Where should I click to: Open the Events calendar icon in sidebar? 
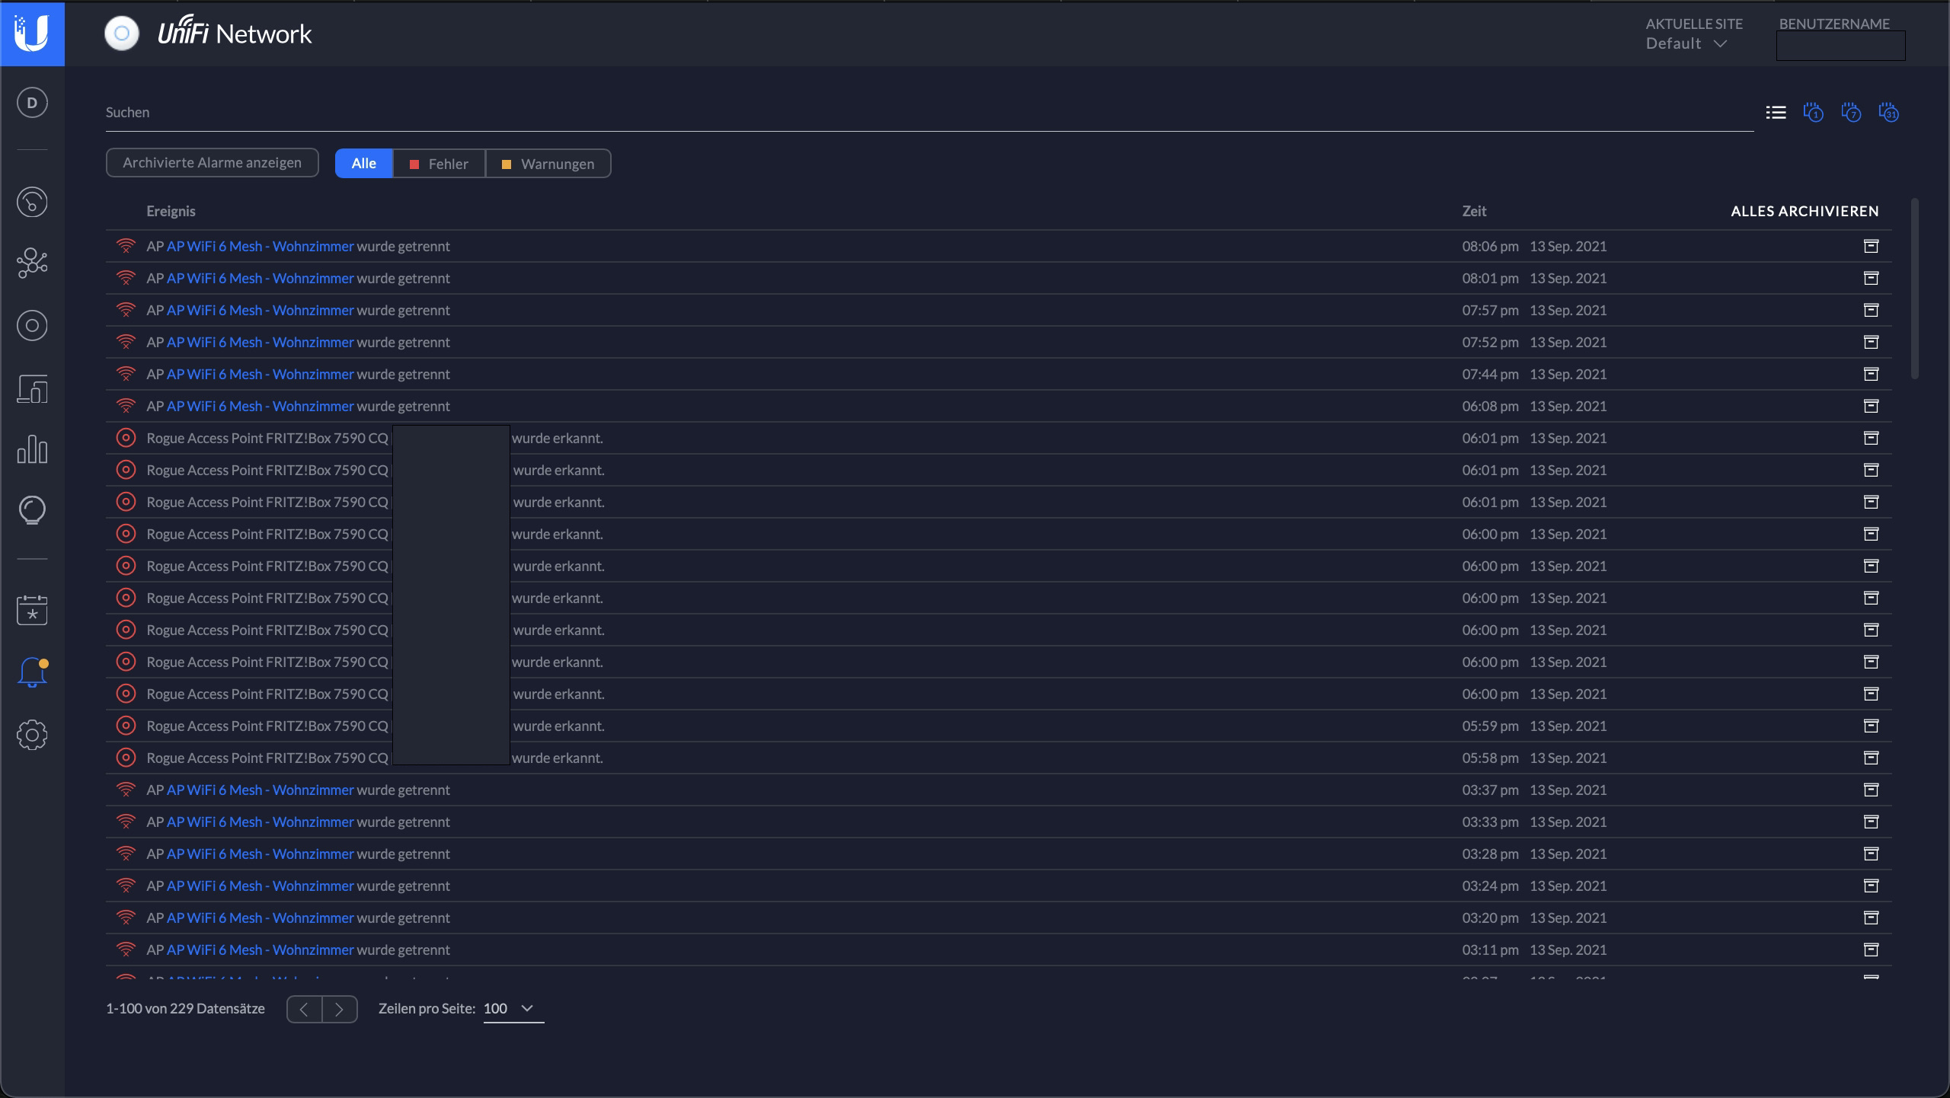(x=32, y=610)
